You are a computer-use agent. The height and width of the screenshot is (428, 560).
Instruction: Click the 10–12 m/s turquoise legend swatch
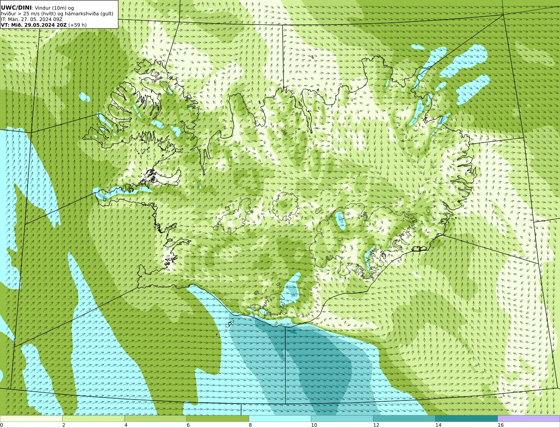pos(342,419)
